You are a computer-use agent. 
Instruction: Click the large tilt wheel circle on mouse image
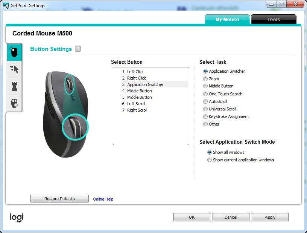[75, 127]
